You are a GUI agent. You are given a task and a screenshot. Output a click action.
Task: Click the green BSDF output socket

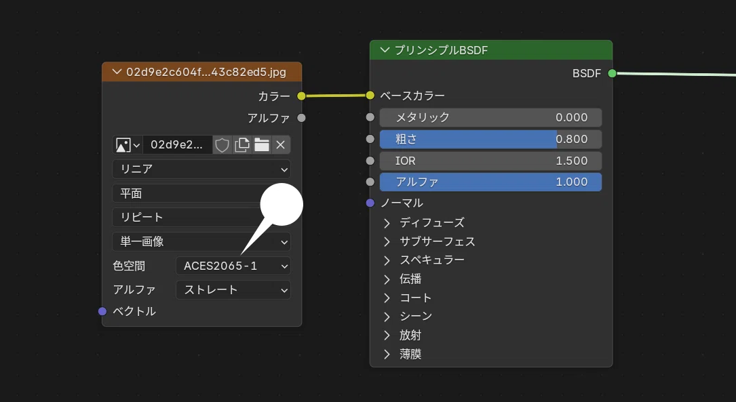(612, 73)
